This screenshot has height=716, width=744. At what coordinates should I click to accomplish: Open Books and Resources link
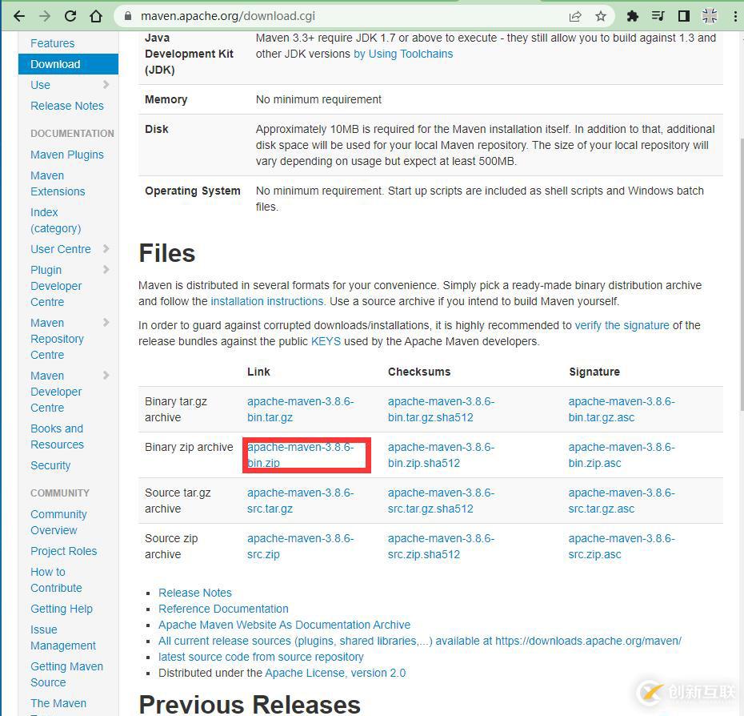click(57, 436)
